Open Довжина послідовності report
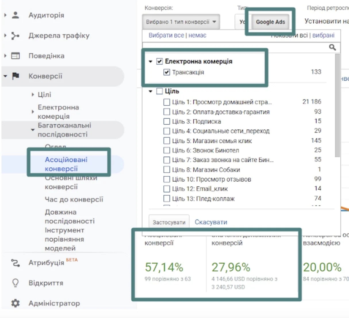The image size is (349, 318). pyautogui.click(x=70, y=217)
